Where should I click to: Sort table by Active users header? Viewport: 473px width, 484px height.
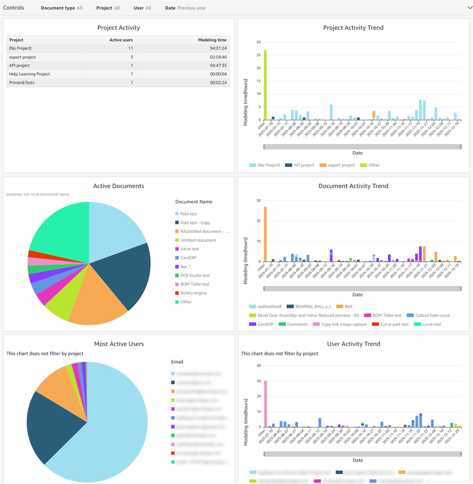(121, 40)
